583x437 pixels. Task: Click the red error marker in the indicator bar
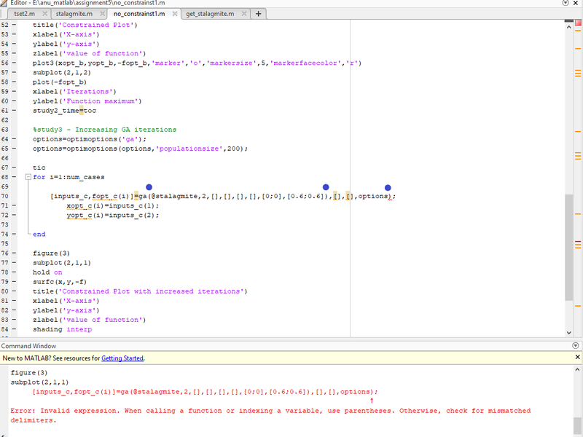577,241
